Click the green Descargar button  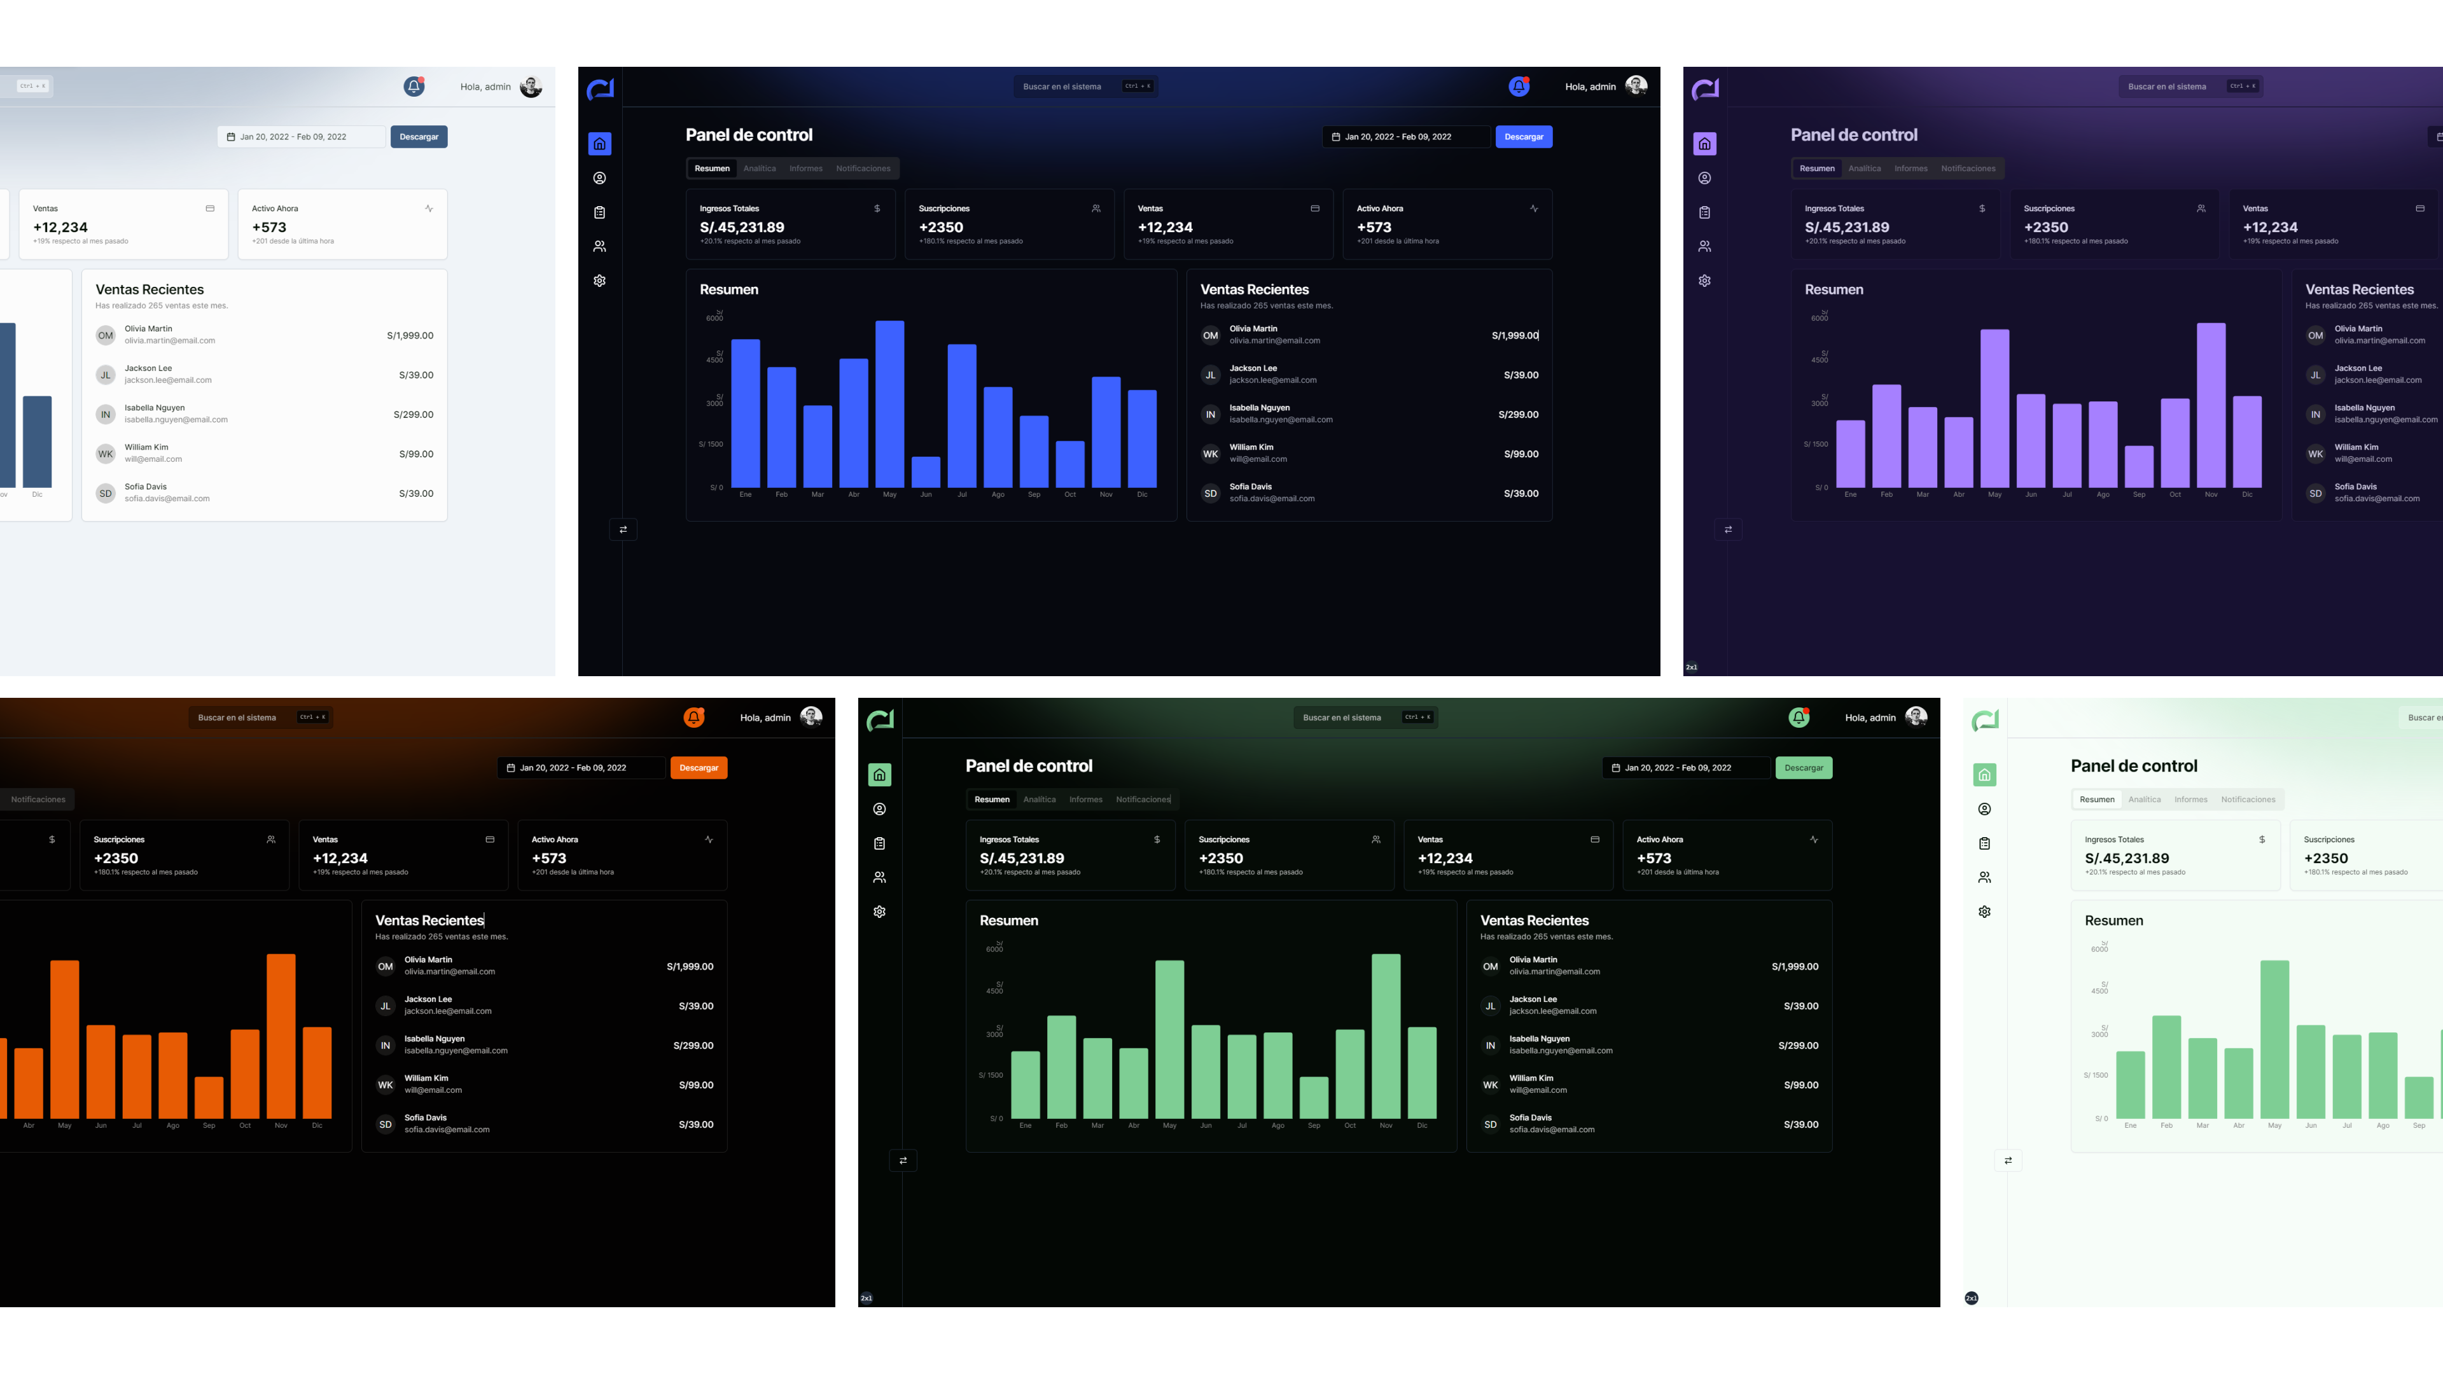click(x=1803, y=768)
